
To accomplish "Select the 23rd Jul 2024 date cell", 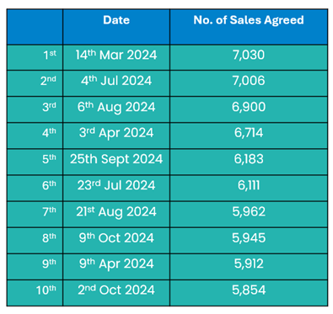I will click(116, 188).
